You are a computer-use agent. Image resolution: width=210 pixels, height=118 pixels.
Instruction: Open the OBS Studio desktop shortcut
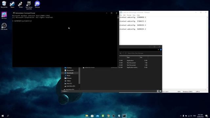tap(4, 26)
